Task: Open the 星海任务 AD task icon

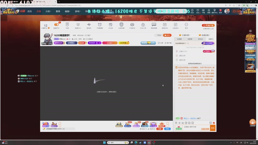Action: click(x=165, y=25)
